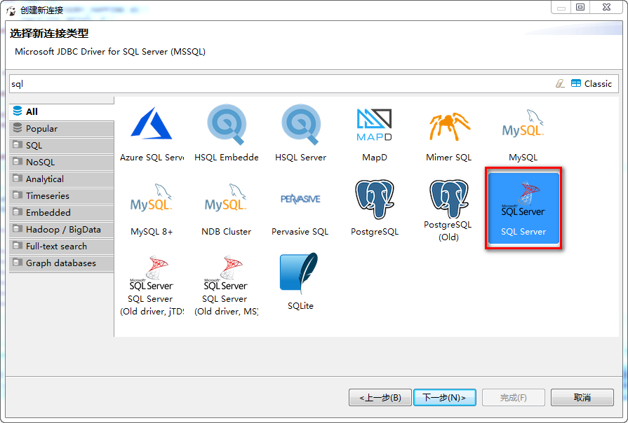Image resolution: width=628 pixels, height=423 pixels.
Task: Close the 创建新连接 dialog
Action: tap(606, 7)
